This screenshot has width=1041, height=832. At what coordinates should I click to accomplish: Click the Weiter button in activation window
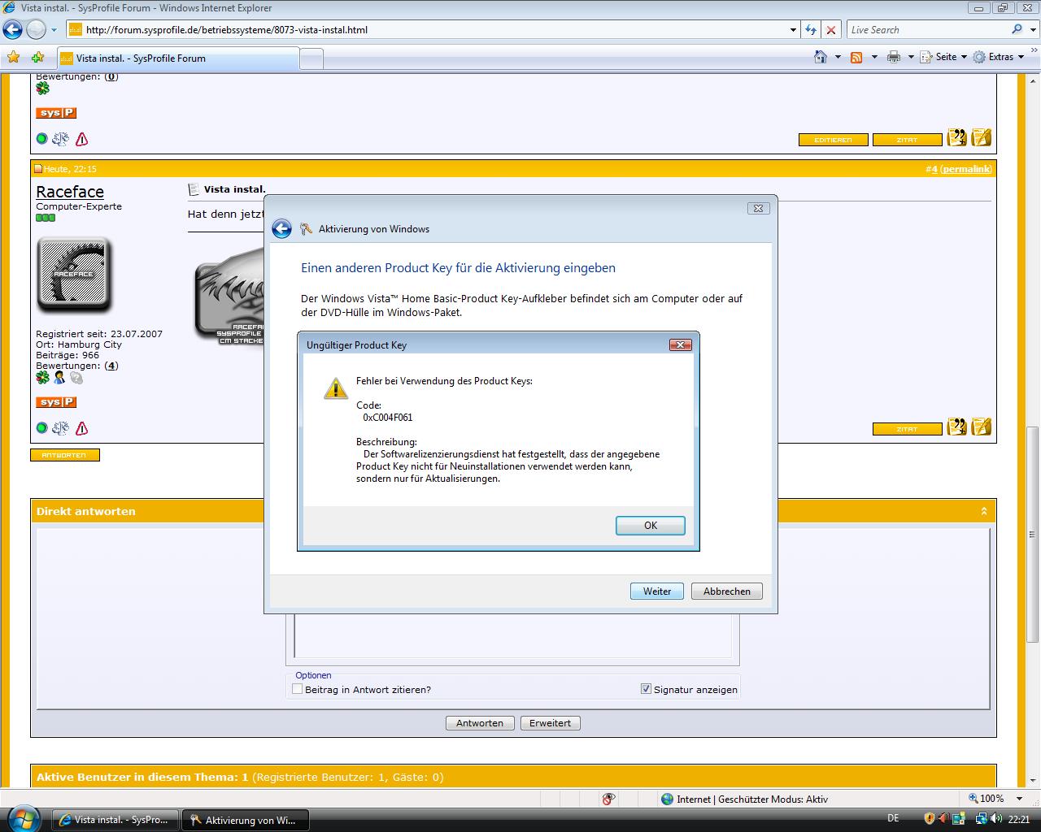point(657,591)
